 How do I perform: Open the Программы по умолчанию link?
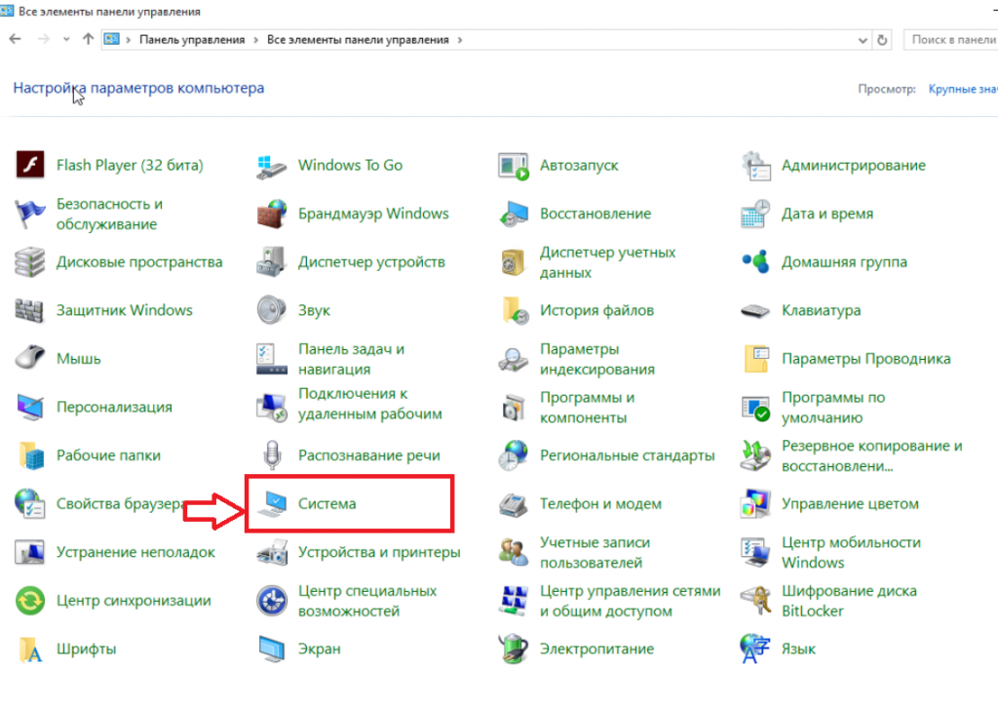pyautogui.click(x=833, y=407)
